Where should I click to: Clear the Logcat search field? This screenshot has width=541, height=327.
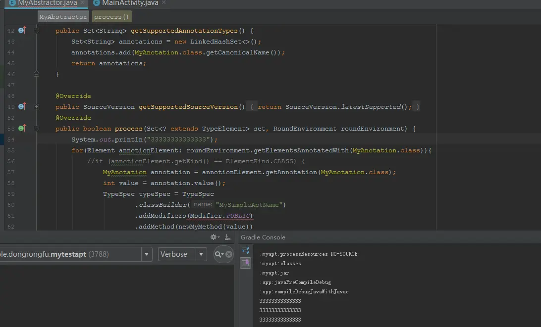click(x=229, y=254)
